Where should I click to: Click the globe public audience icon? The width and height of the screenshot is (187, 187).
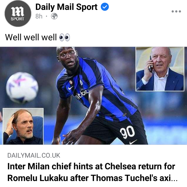[54, 16]
